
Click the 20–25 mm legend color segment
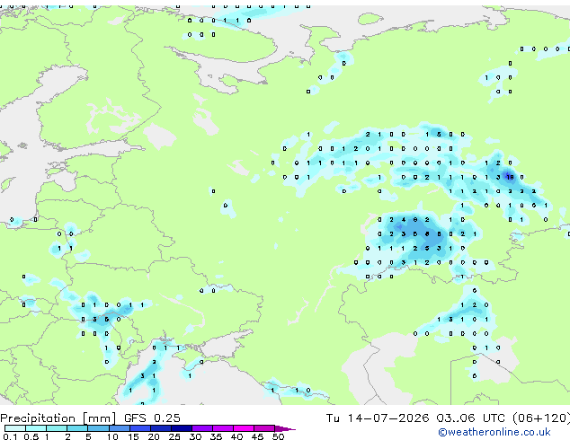[161, 428]
